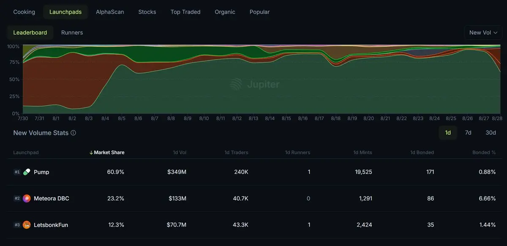This screenshot has height=246, width=507.
Task: Open the Cooking tab
Action: (24, 12)
